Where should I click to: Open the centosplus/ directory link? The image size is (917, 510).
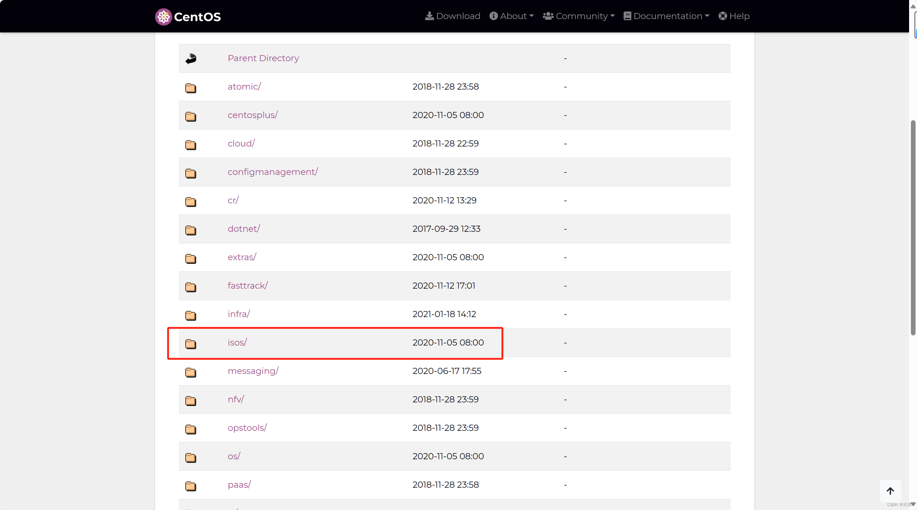coord(253,115)
